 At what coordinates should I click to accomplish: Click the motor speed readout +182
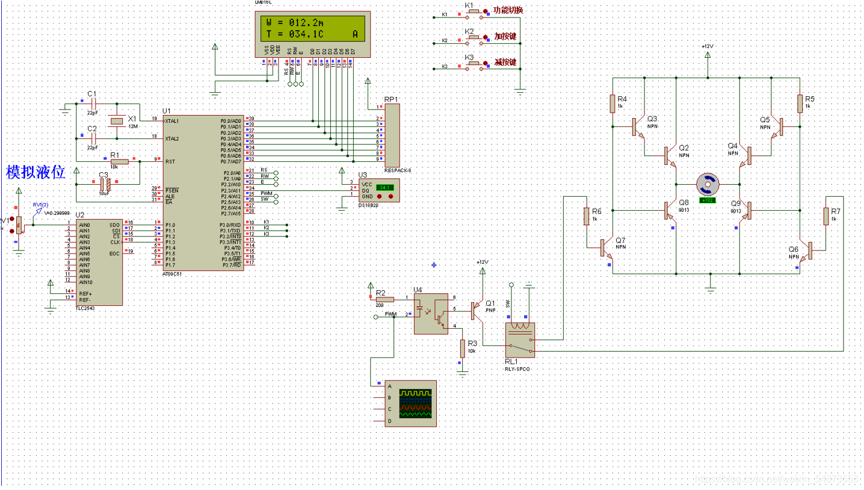coord(708,200)
